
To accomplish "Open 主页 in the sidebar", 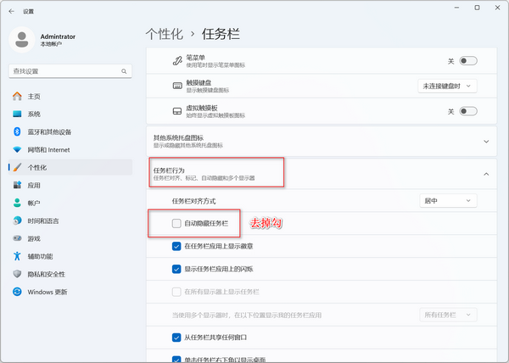I will pyautogui.click(x=70, y=96).
